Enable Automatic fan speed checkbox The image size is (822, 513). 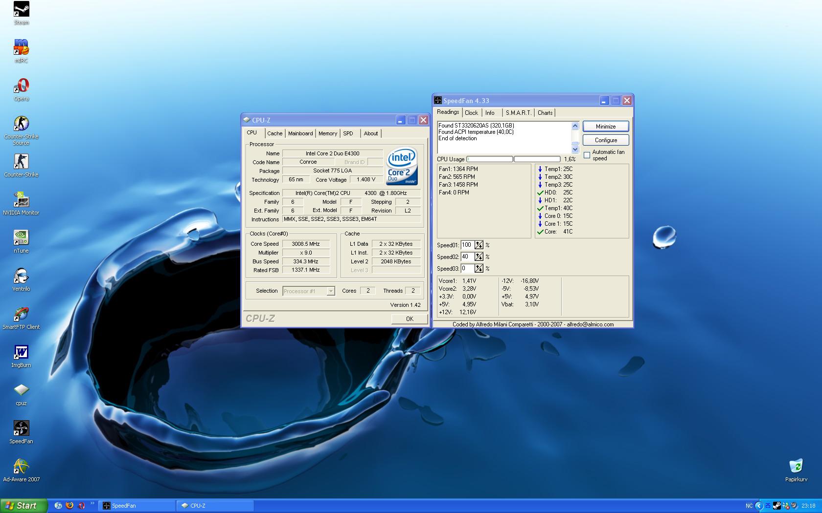(587, 155)
